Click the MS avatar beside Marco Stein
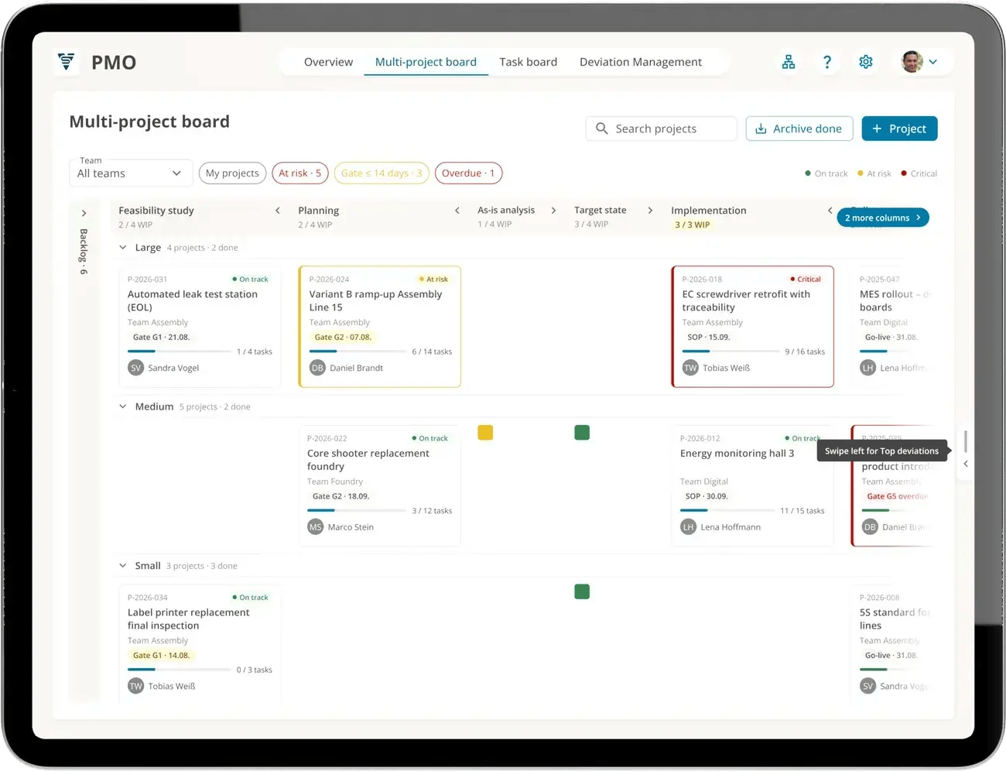 click(315, 527)
